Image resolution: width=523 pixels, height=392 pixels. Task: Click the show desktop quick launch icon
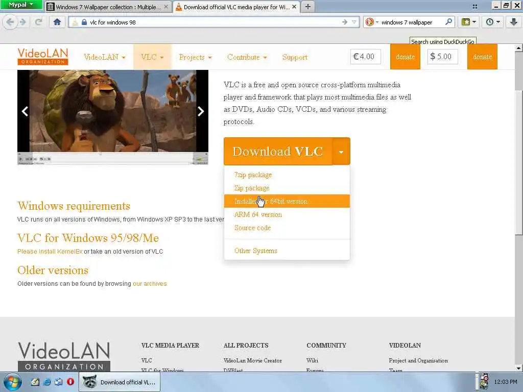tap(59, 382)
